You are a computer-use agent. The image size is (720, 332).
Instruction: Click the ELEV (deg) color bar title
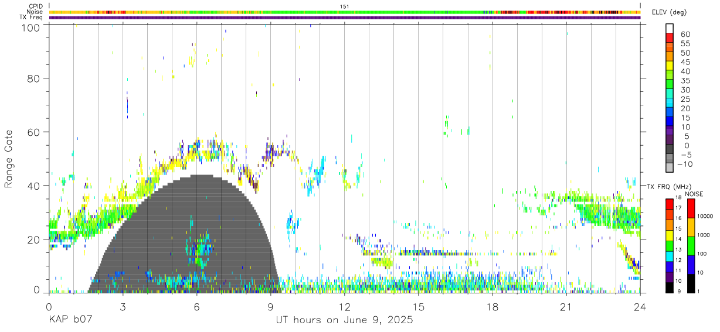click(x=670, y=12)
